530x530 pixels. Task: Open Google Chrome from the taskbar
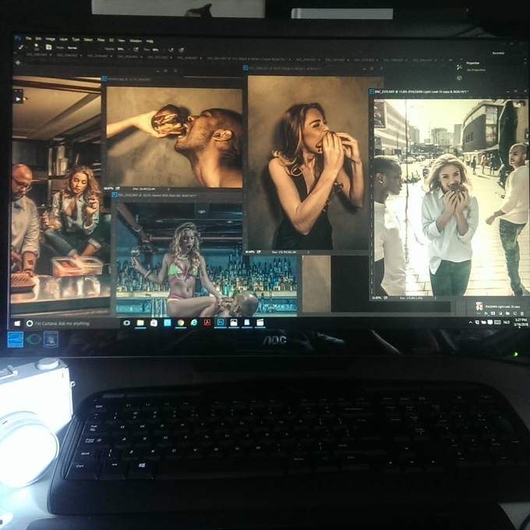point(181,323)
